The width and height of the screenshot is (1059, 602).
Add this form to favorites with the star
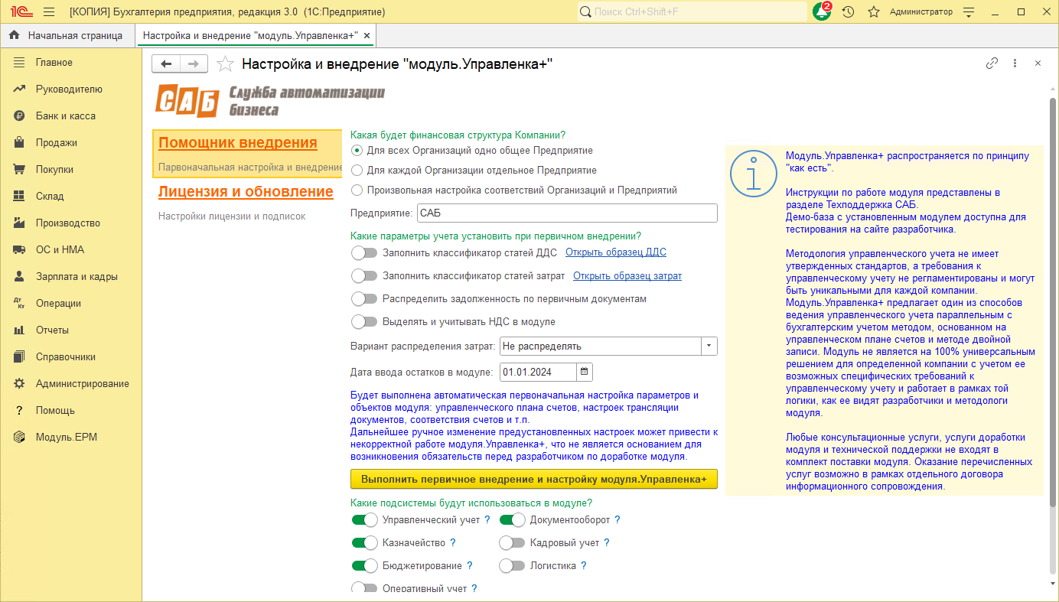click(225, 64)
